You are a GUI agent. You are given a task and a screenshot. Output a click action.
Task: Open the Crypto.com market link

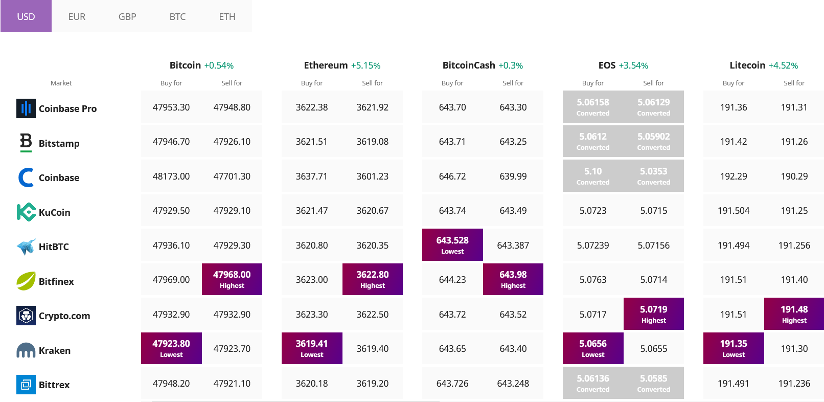click(64, 316)
